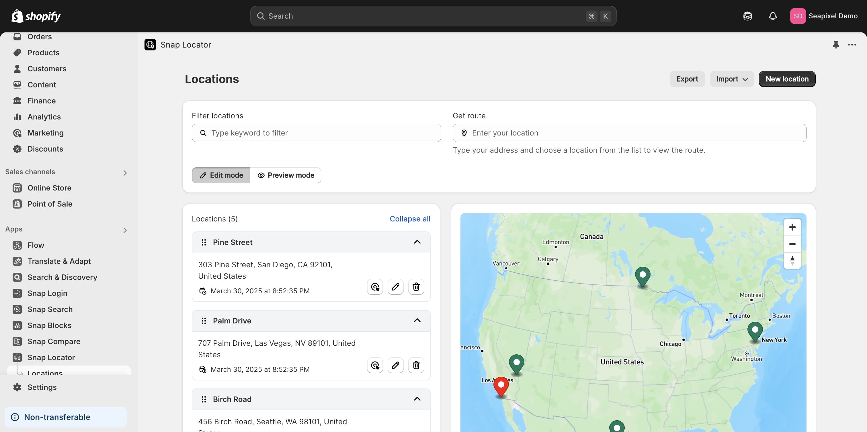This screenshot has height=432, width=867.
Task: Click the New location button
Action: click(x=787, y=79)
